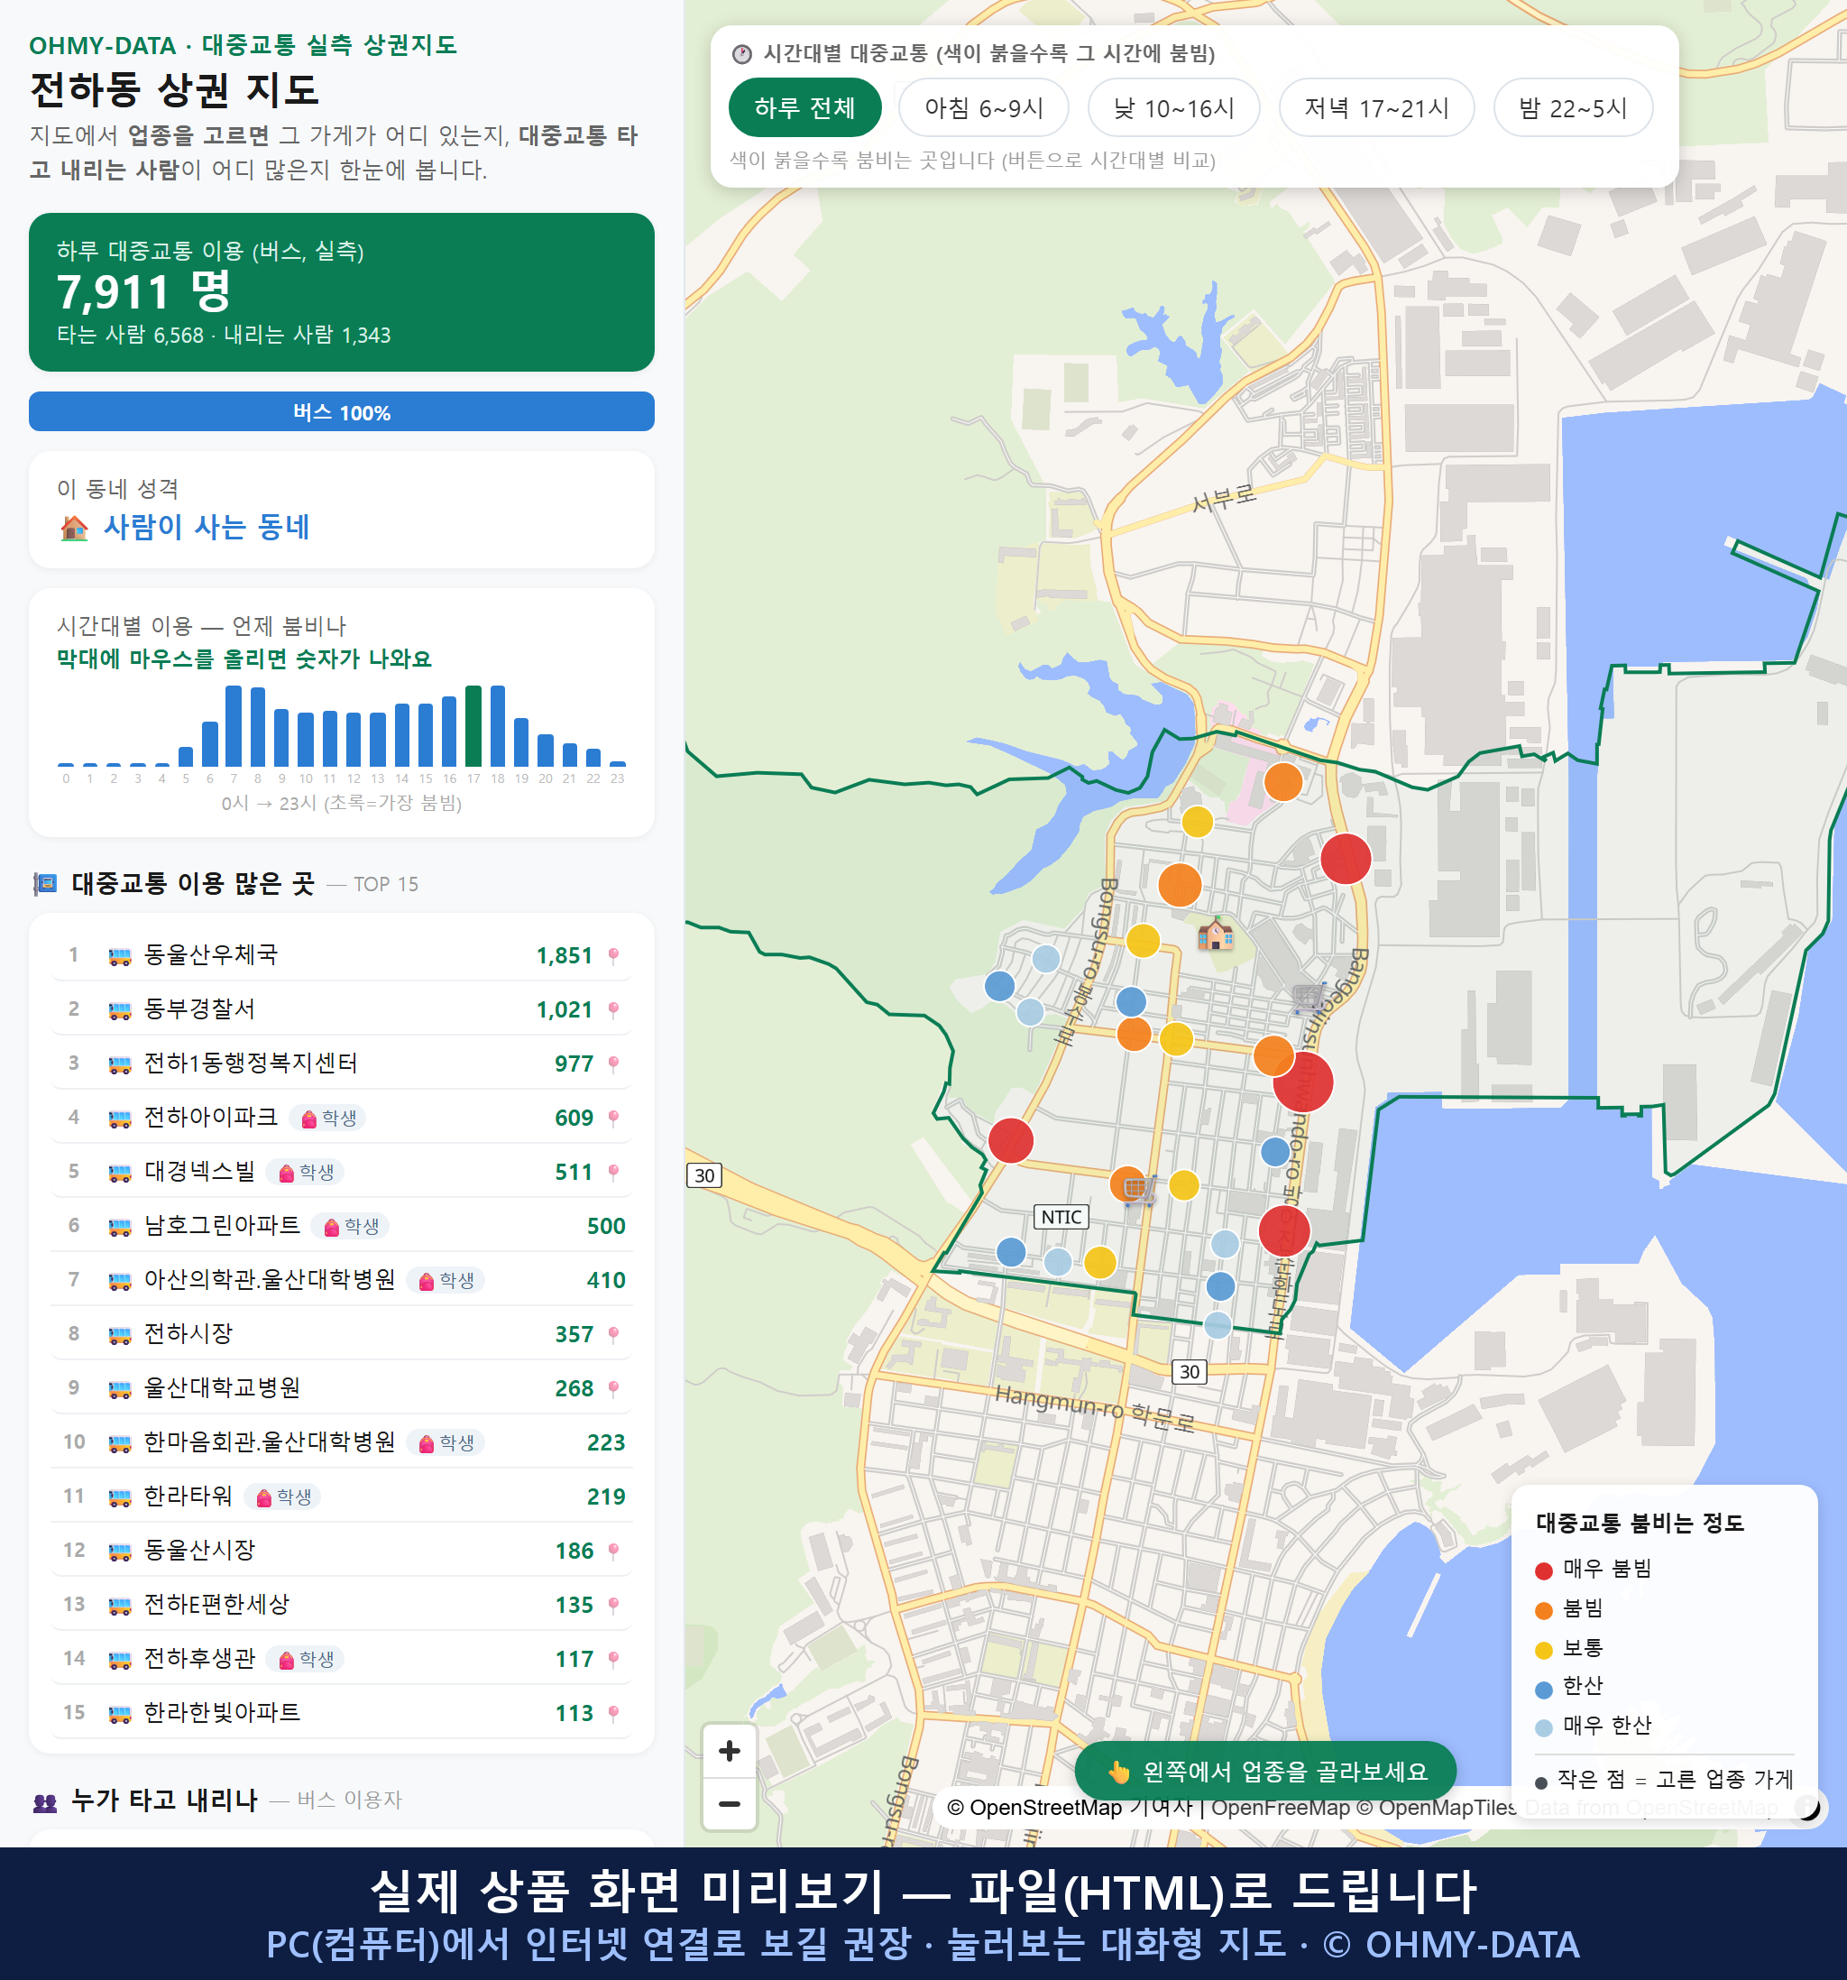The image size is (1847, 1980).
Task: Click the map attribution info toggle icon
Action: [1808, 1807]
